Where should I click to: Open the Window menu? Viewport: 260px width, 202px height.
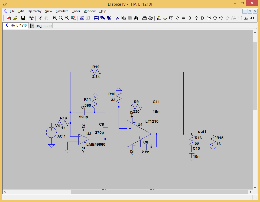coord(90,11)
